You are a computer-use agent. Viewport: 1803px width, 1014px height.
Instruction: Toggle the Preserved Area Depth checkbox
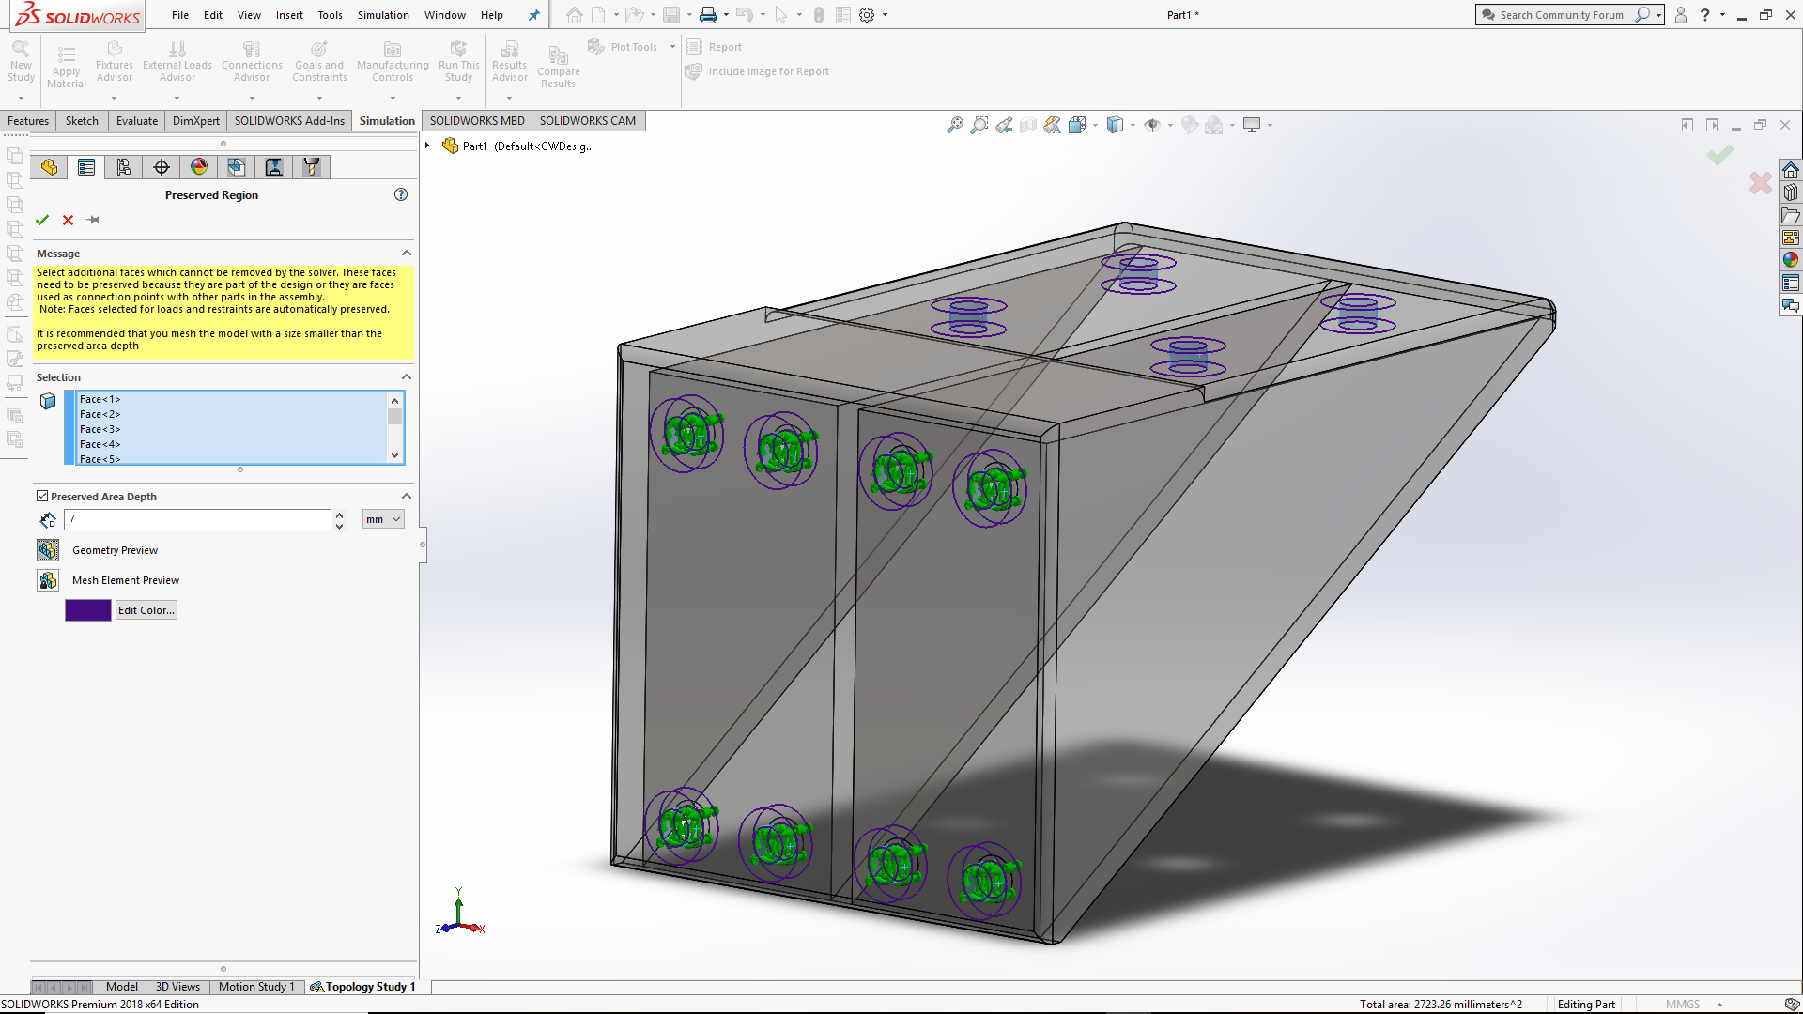pyautogui.click(x=42, y=496)
